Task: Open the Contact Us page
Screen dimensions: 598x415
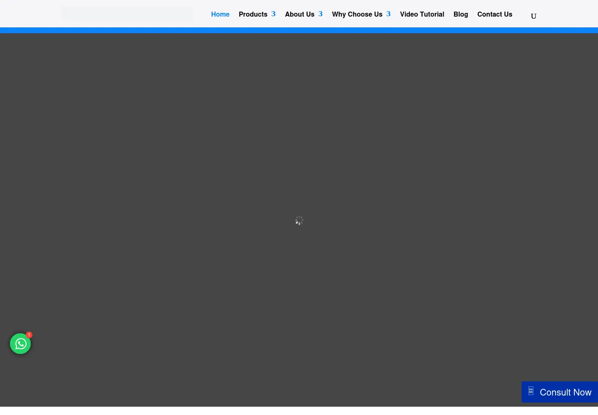Action: (x=495, y=14)
